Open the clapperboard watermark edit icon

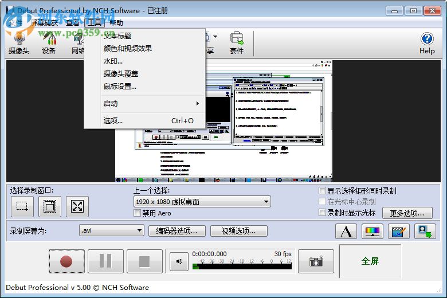point(398,232)
